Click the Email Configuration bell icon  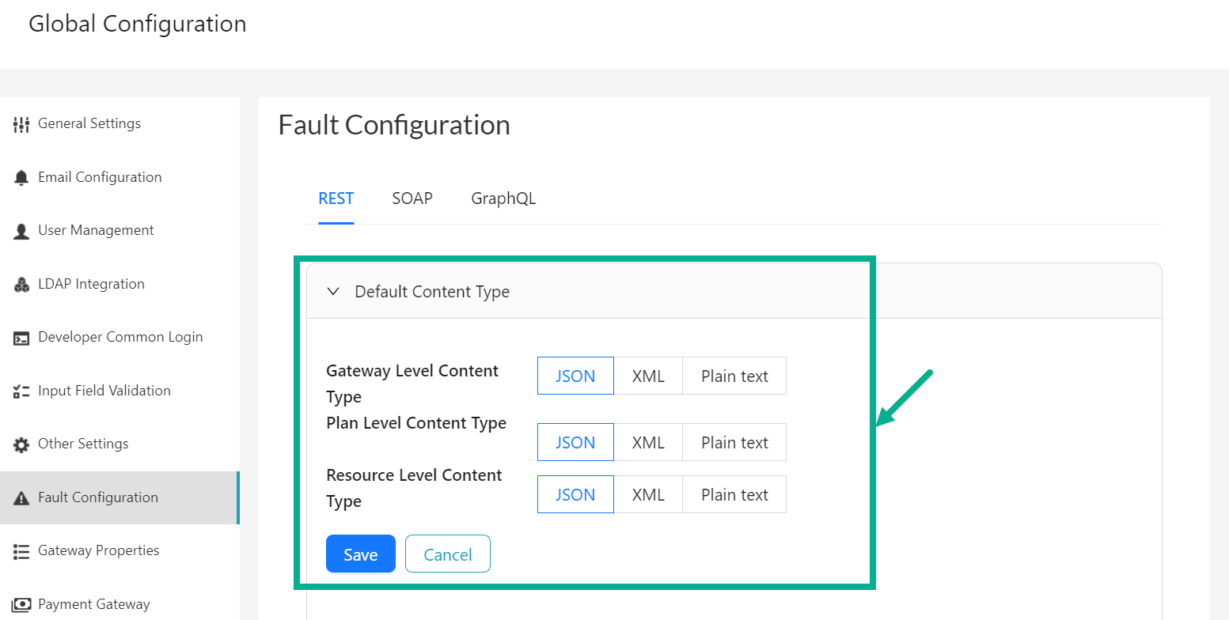[x=21, y=176]
